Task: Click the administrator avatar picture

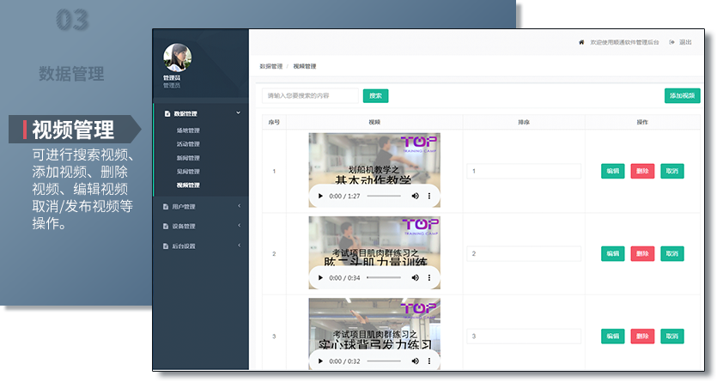Action: [x=177, y=58]
